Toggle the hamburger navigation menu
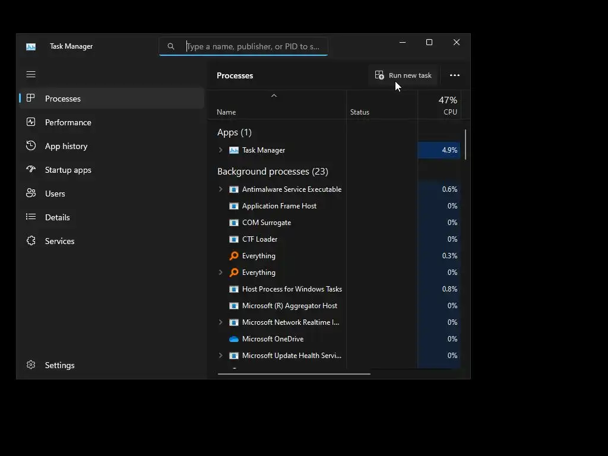608x456 pixels. point(31,74)
